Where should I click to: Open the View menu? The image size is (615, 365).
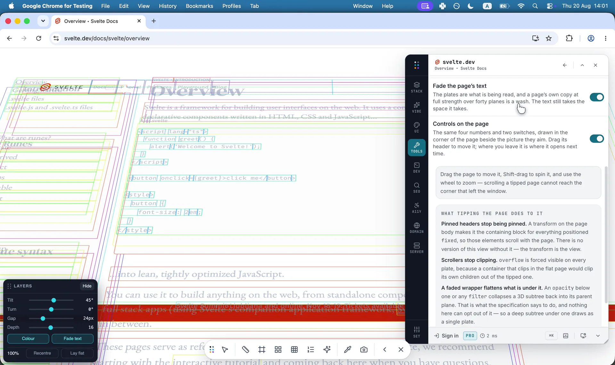[143, 6]
